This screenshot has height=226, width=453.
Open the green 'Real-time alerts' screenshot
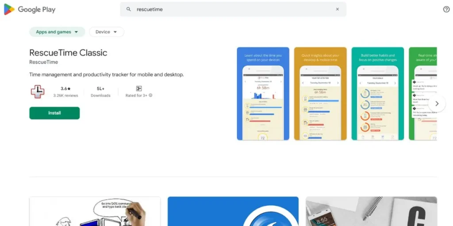coord(422,94)
